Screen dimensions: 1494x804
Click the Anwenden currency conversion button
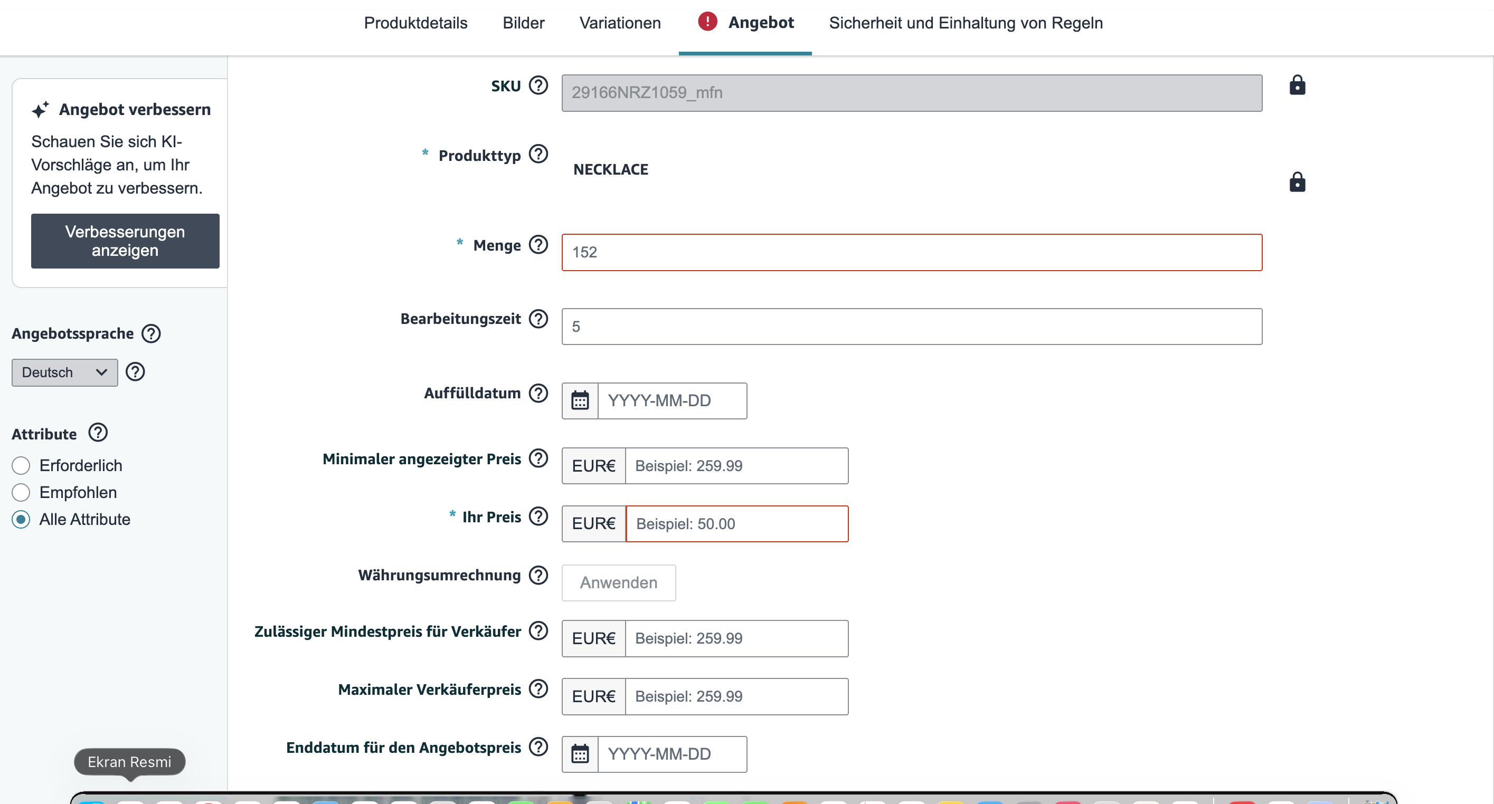[x=618, y=582]
